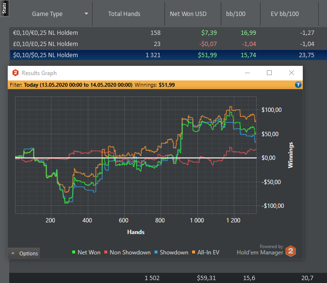The height and width of the screenshot is (283, 327).
Task: Click the Hold'em Manager 2 logo badge
Action: (x=291, y=251)
